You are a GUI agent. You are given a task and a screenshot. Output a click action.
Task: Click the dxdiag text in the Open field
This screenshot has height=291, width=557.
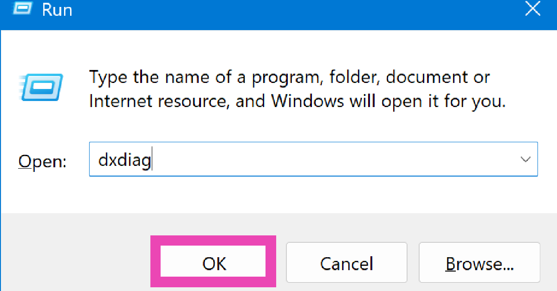pyautogui.click(x=124, y=160)
